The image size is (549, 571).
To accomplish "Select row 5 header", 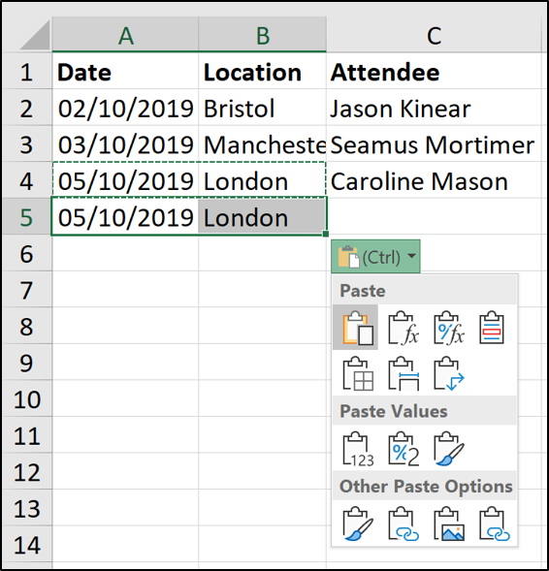I will (26, 217).
